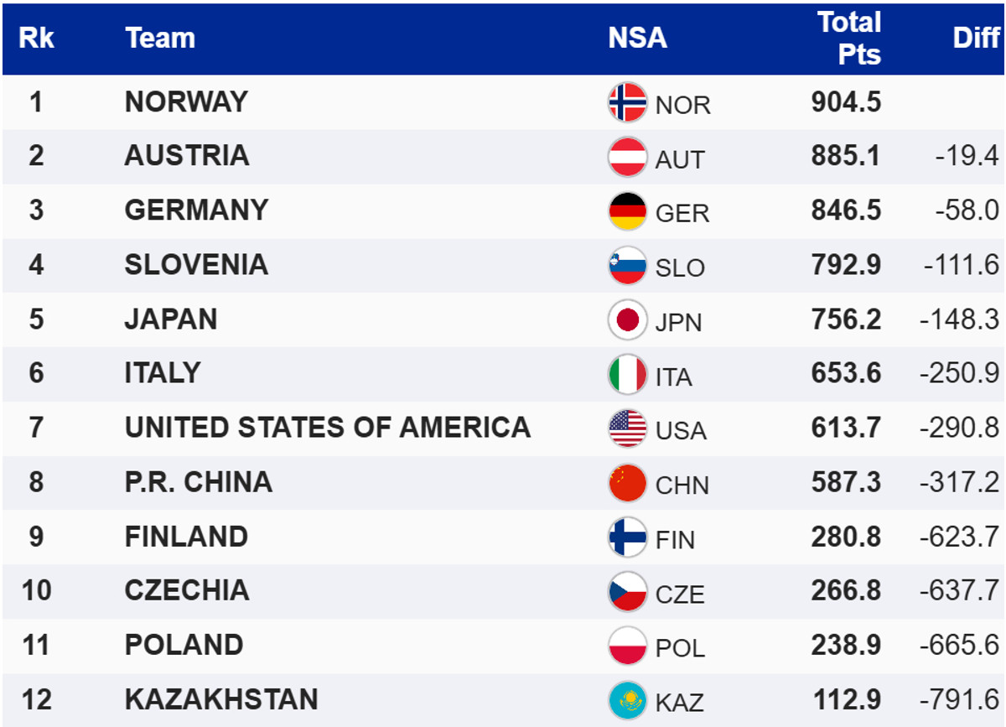The image size is (1006, 727).
Task: Click the Finland flag icon
Action: click(627, 537)
